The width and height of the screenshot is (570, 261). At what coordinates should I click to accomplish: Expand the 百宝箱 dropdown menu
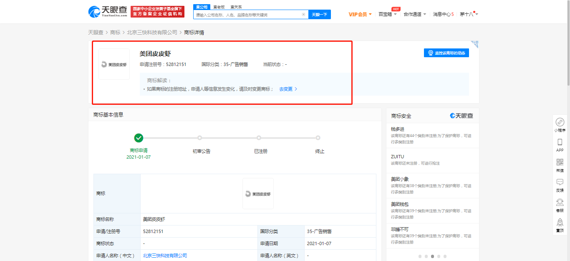pyautogui.click(x=387, y=14)
